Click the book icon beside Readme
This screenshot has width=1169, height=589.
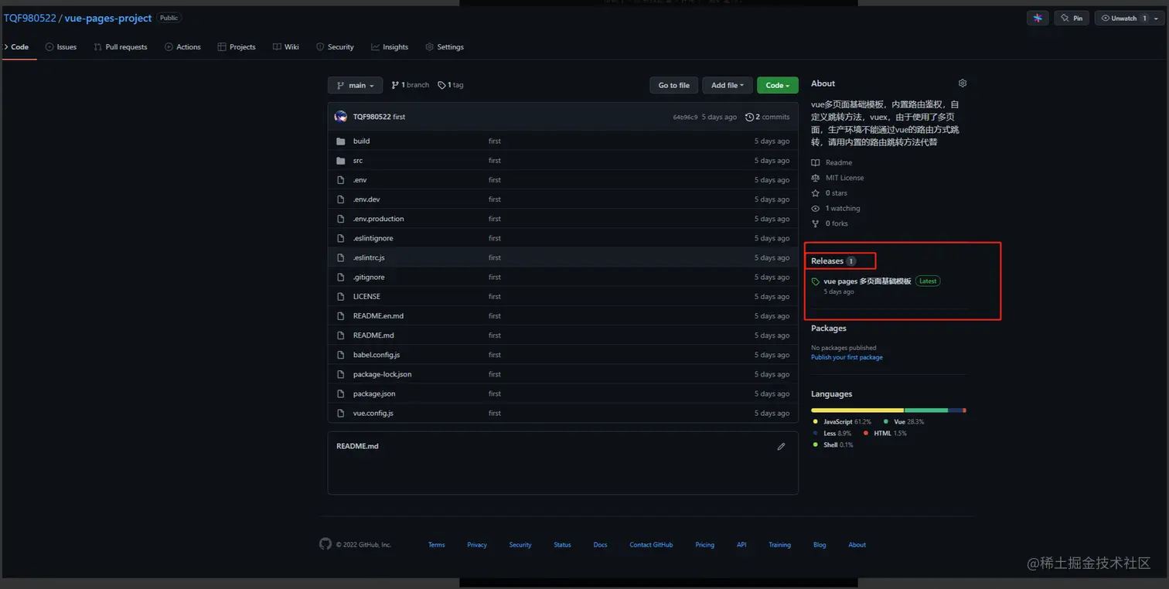(816, 162)
